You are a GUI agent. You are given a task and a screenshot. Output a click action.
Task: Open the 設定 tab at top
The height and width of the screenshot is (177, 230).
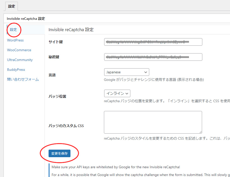click(x=12, y=6)
